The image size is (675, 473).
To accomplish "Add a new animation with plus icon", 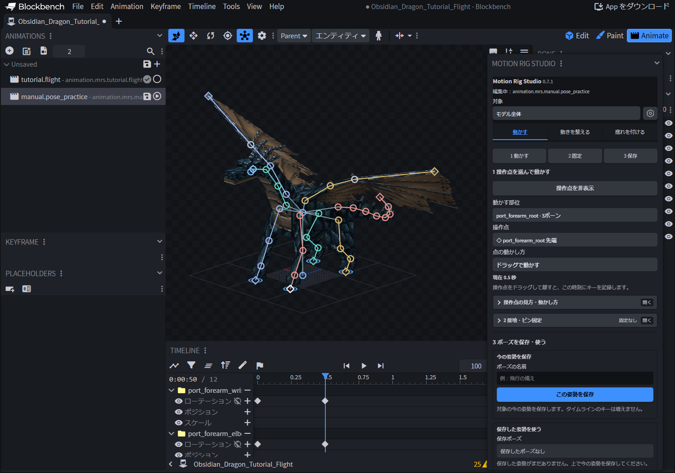I will click(9, 51).
